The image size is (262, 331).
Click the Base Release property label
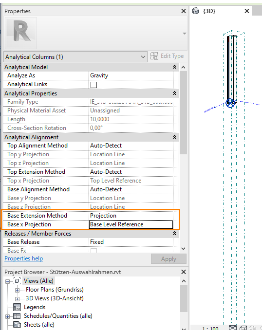pos(23,242)
